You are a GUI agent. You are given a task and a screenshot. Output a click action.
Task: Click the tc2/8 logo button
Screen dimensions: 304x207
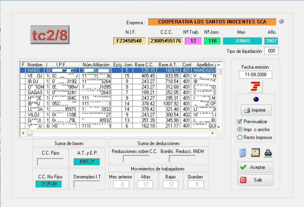[x=50, y=35]
